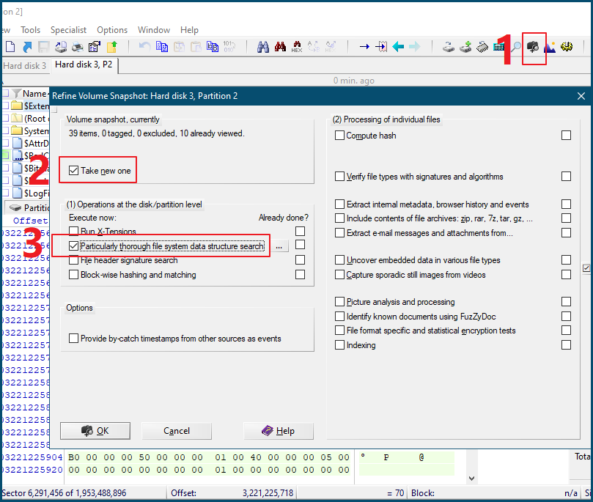Uncheck the 'Take new one' checkbox
The width and height of the screenshot is (593, 502).
tap(73, 171)
